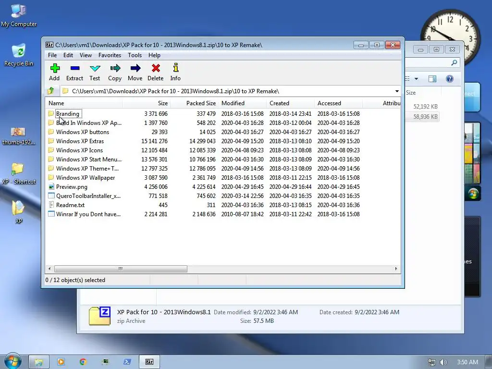492x369 pixels.
Task: Open the Tools menu
Action: click(x=135, y=55)
